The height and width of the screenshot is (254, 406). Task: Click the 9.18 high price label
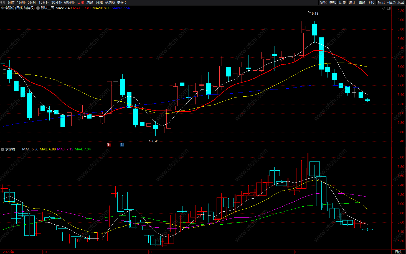(315, 13)
